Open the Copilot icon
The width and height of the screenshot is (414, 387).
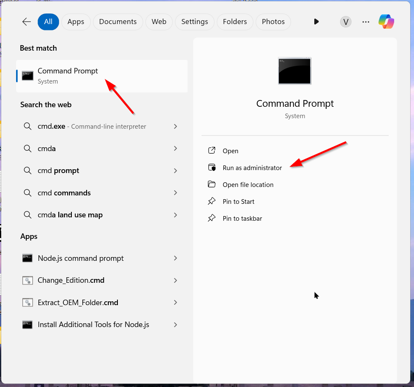386,22
